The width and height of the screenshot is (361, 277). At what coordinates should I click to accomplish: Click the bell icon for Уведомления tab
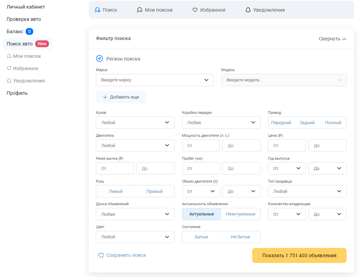coord(248,10)
